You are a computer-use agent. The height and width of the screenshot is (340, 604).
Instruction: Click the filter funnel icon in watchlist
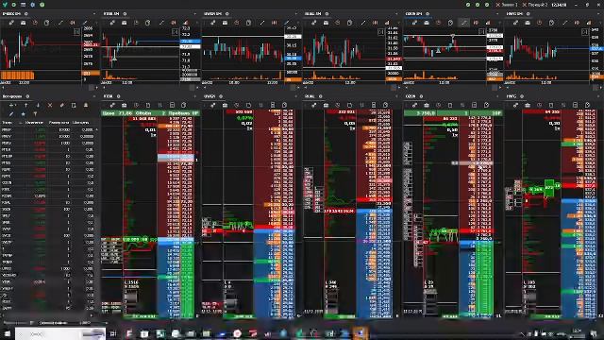coord(35,114)
